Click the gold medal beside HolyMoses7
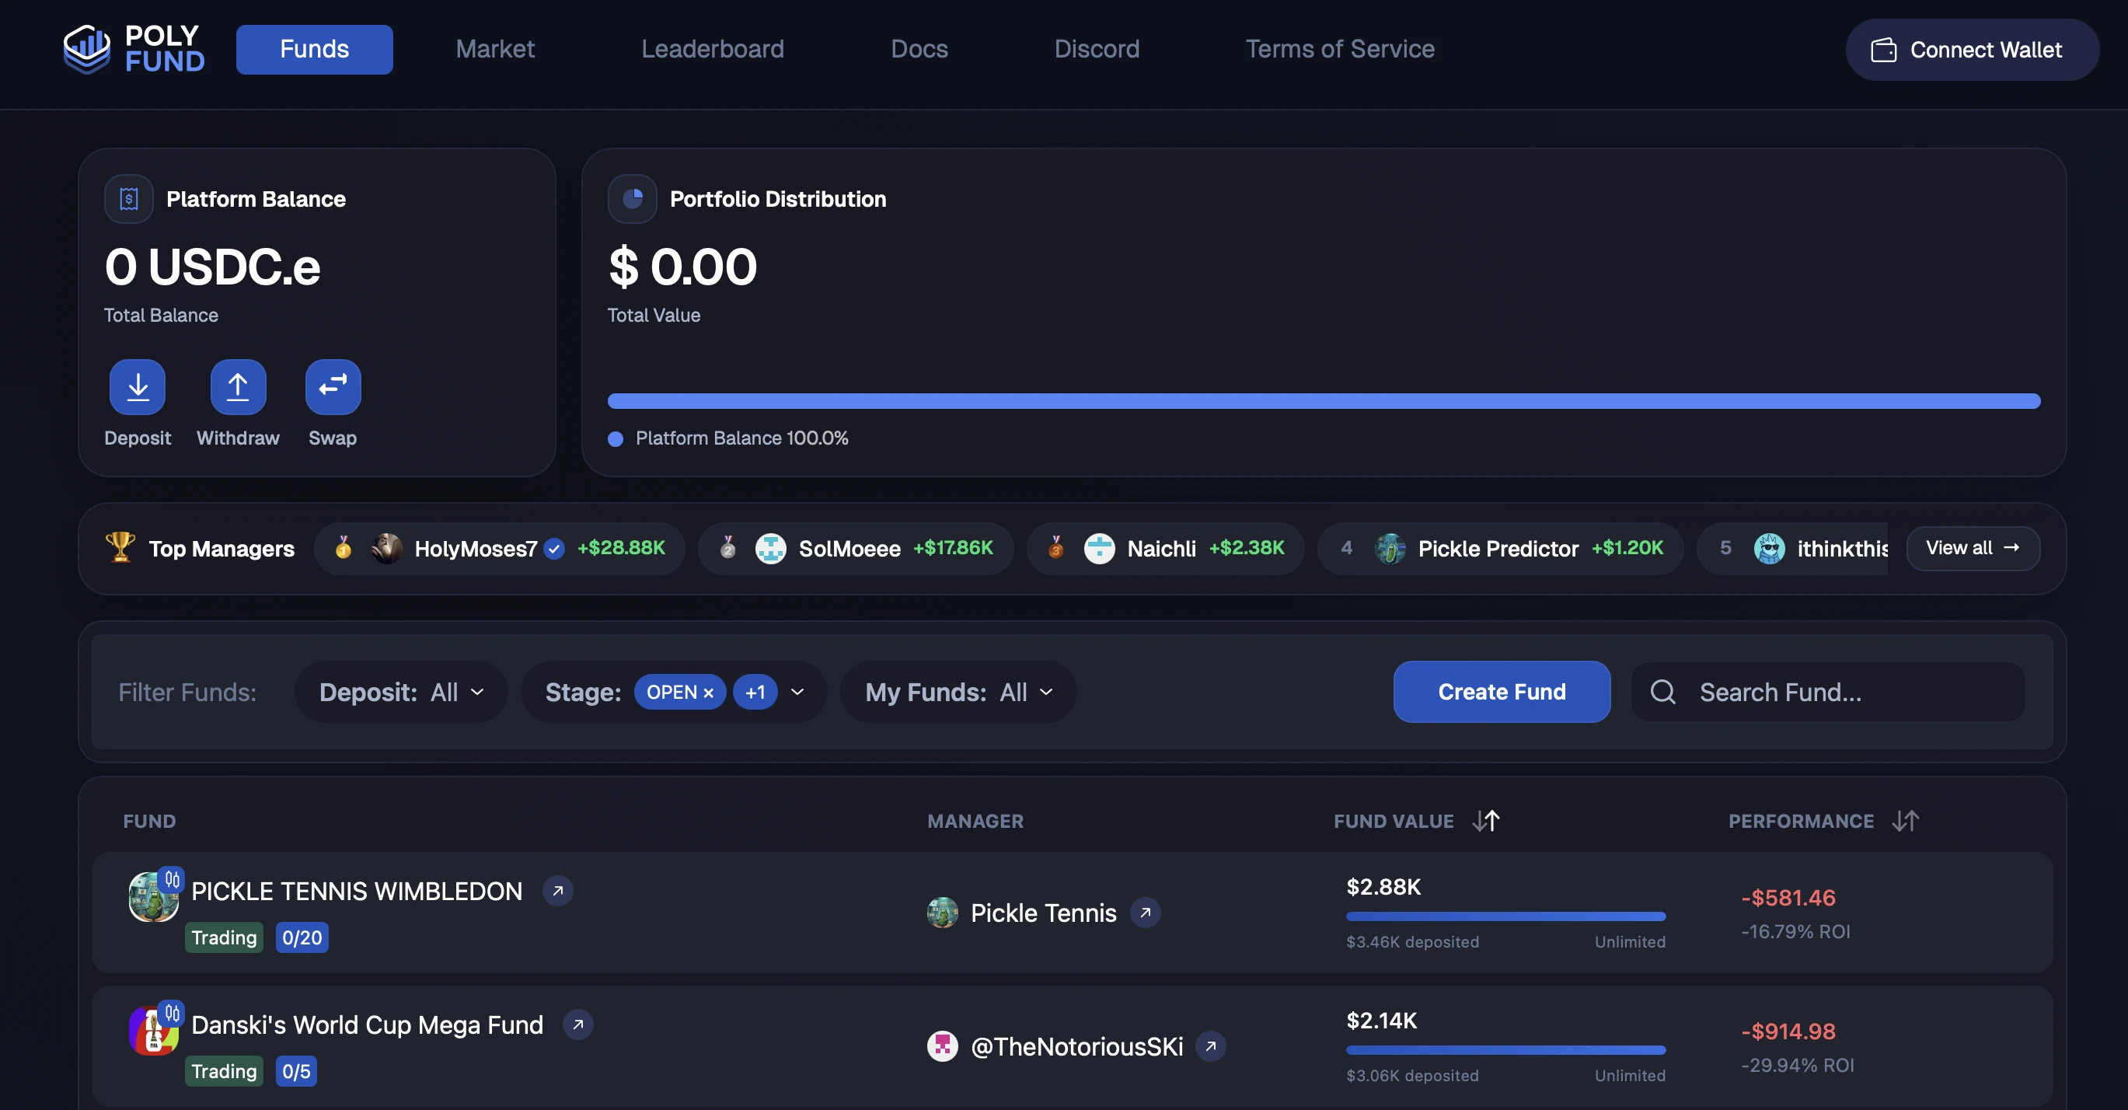This screenshot has width=2128, height=1110. 343,547
